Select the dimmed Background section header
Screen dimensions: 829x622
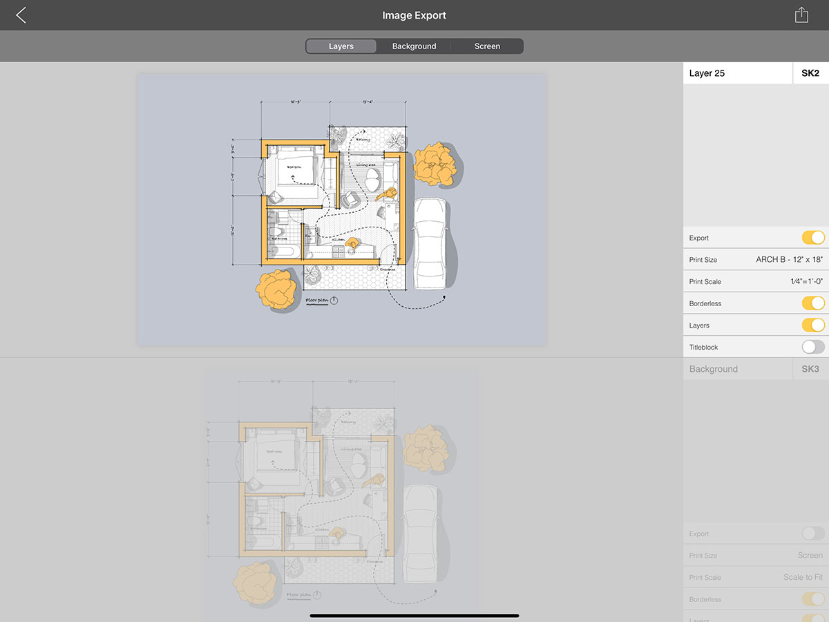pyautogui.click(x=737, y=369)
